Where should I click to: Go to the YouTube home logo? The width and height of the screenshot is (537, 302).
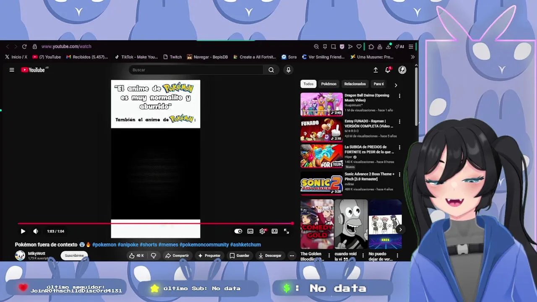(33, 70)
